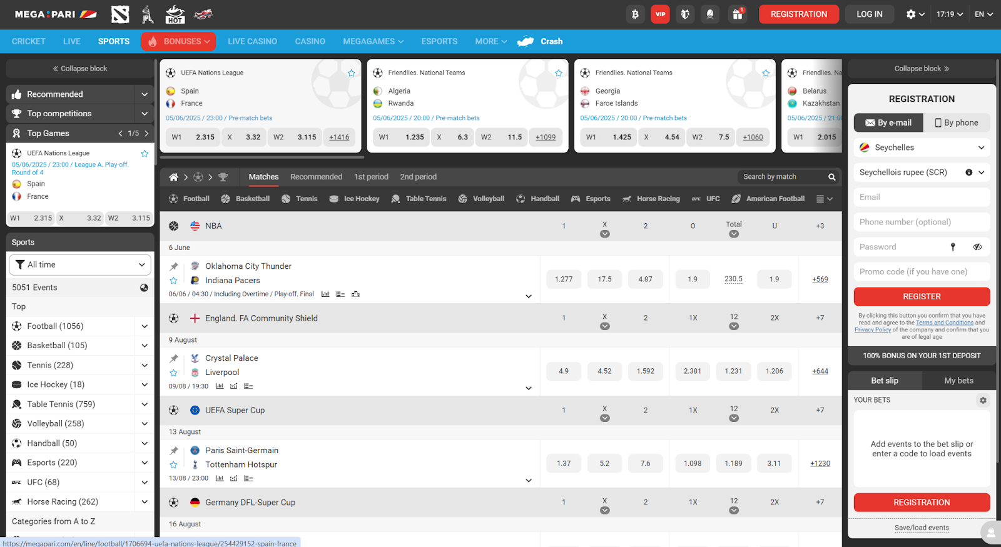Select Basketball sport filter
Image resolution: width=1001 pixels, height=547 pixels.
(x=245, y=199)
